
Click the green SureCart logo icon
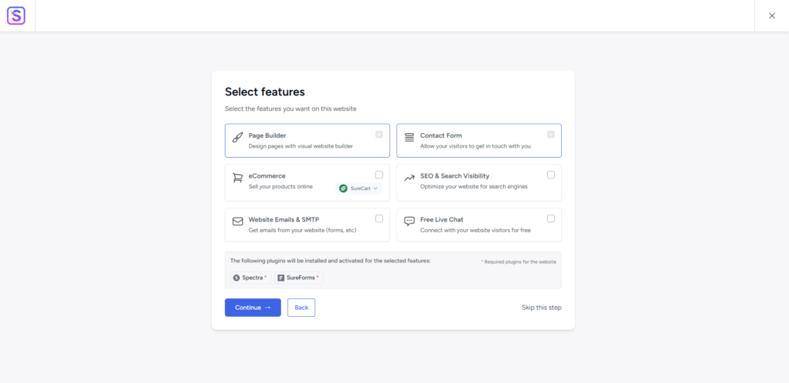tap(344, 188)
